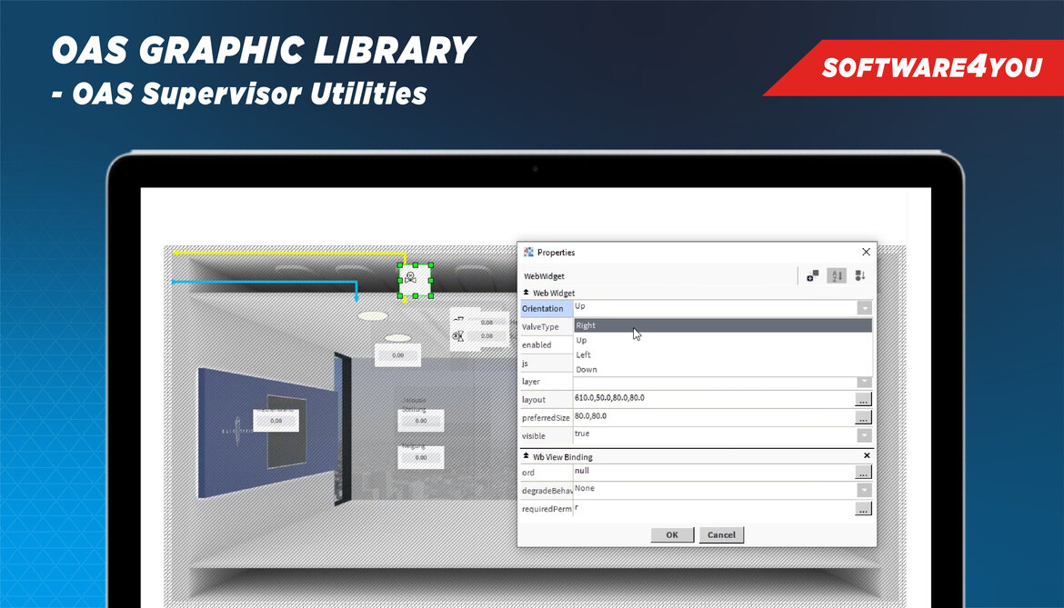The width and height of the screenshot is (1064, 608).
Task: Open the preferredSize ellipsis button
Action: [x=863, y=418]
